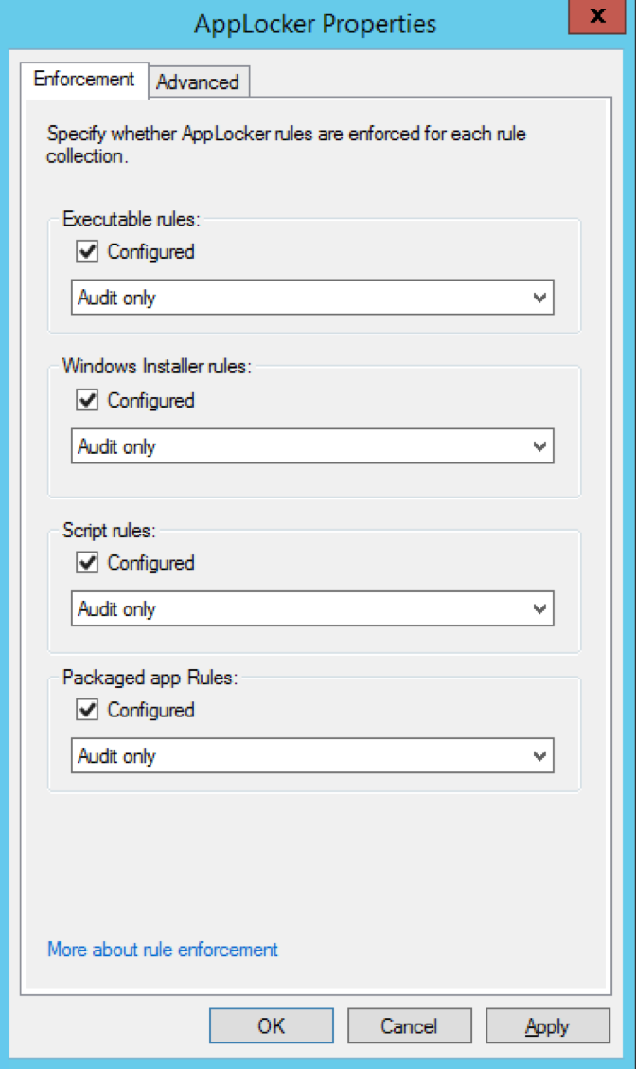Click the Executable rules group label
636x1069 pixels.
(132, 219)
